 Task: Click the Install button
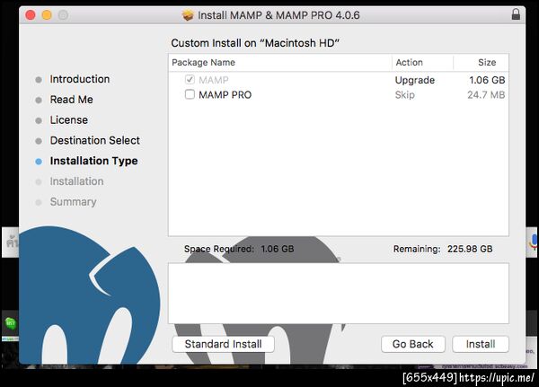click(481, 344)
